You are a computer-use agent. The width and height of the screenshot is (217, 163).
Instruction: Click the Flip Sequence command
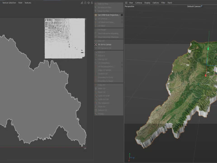[x=108, y=103]
